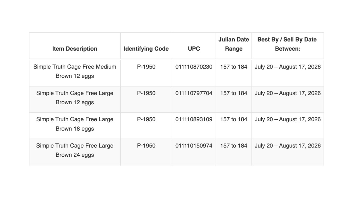
Task: Click the Best By / Sell By Date header
Action: coord(288,44)
